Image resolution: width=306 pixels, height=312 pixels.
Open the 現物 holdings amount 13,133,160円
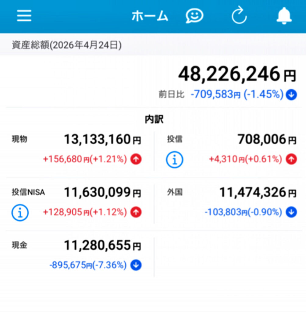tap(102, 140)
